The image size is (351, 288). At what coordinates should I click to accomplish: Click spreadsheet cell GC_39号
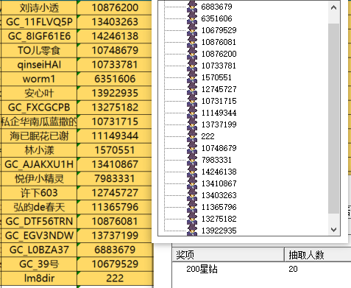[x=39, y=264]
